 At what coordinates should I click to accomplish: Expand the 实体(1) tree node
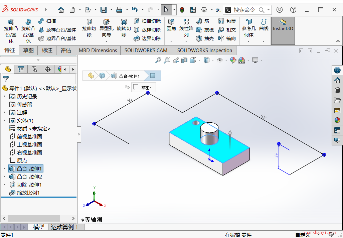pos(4,120)
